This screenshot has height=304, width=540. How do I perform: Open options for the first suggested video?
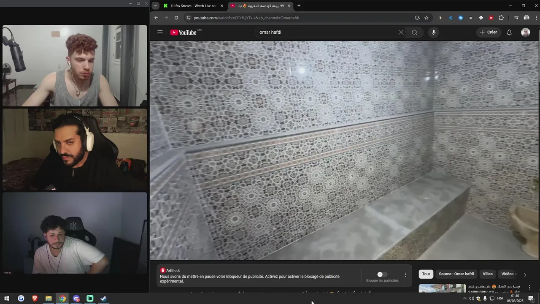pos(529,288)
